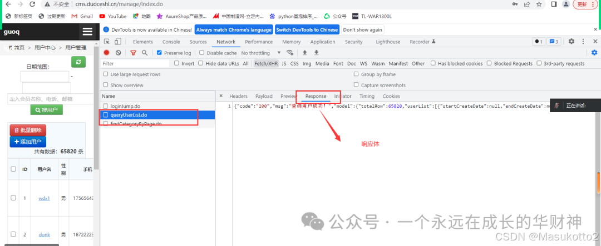Check the Blocked Requests option
601x246 pixels.
(x=490, y=63)
